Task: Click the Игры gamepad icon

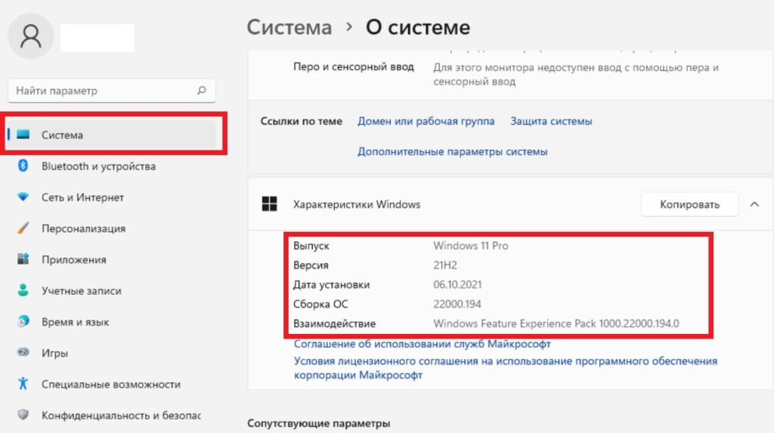Action: tap(23, 353)
